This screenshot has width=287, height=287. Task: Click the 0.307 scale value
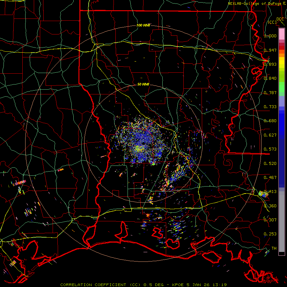tap(270, 220)
